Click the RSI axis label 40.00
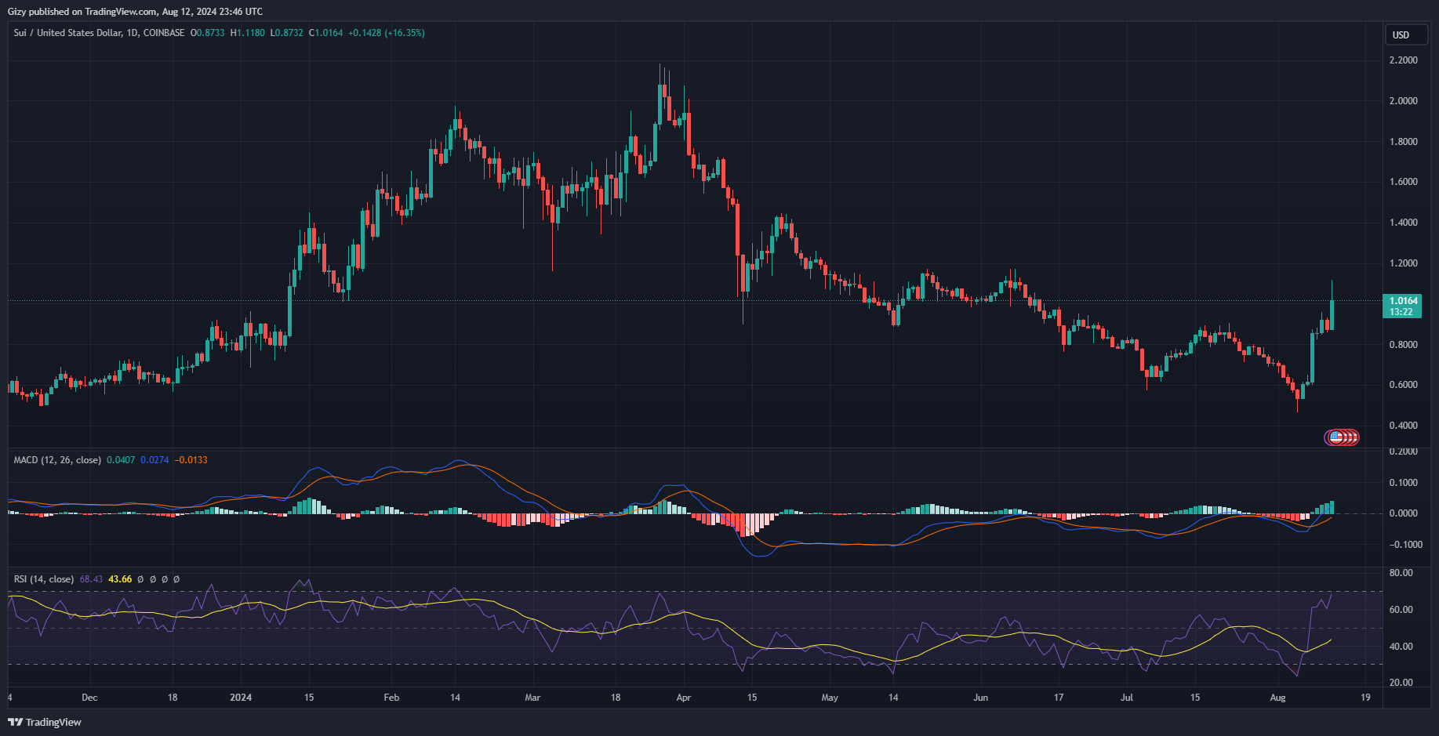This screenshot has height=736, width=1439. click(1401, 647)
